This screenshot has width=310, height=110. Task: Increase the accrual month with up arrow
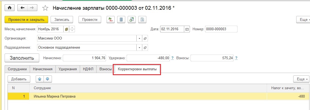pyautogui.click(x=72, y=28)
